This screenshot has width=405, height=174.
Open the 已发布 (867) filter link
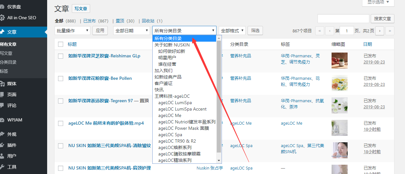point(96,21)
